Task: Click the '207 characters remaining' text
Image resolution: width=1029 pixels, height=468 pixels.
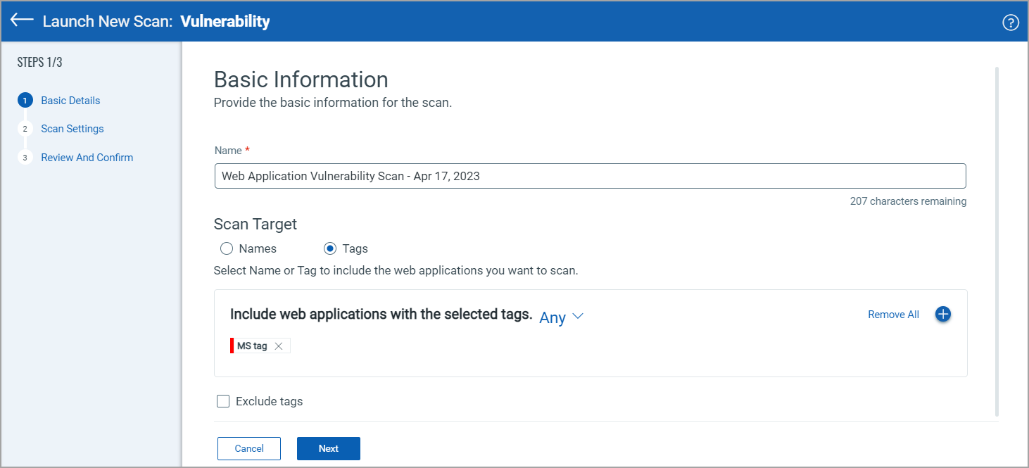Action: pos(908,201)
